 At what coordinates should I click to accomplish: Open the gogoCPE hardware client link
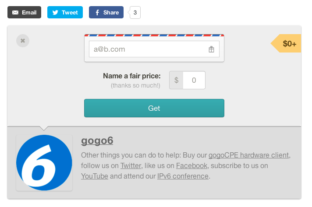248,155
